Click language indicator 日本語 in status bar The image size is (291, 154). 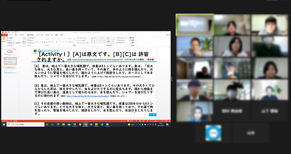tap(15, 121)
